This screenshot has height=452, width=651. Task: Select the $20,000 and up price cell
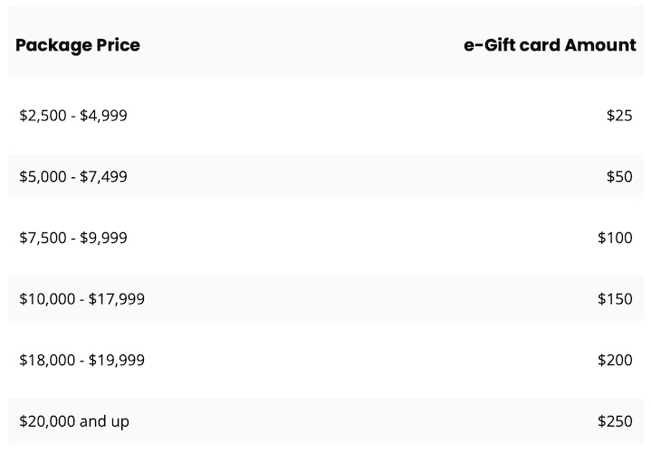(74, 421)
